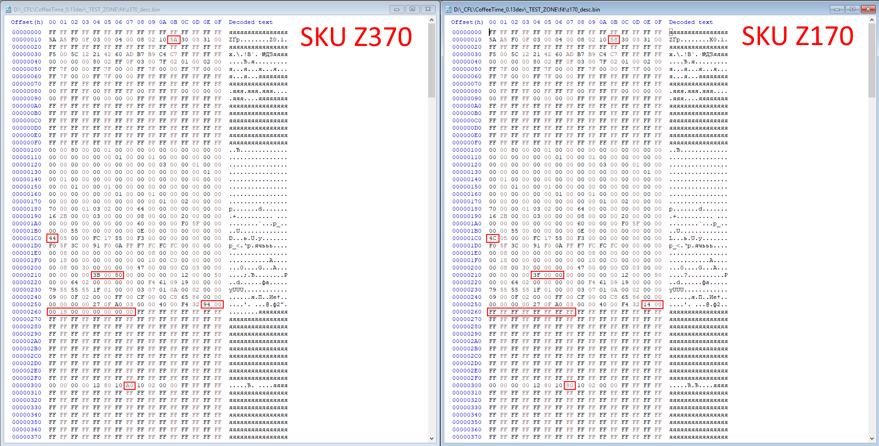This screenshot has width=879, height=446.
Task: Click scroll-up arrow in z170_desc.bin window
Action: 872,20
